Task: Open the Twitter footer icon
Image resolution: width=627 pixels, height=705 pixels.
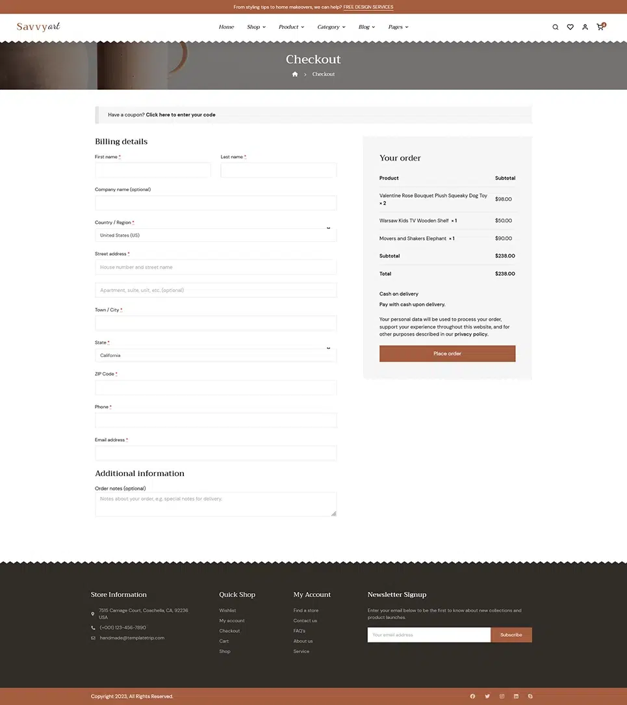Action: tap(487, 696)
